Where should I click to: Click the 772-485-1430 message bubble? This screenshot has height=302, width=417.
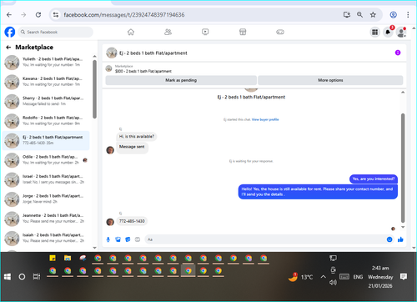point(132,221)
